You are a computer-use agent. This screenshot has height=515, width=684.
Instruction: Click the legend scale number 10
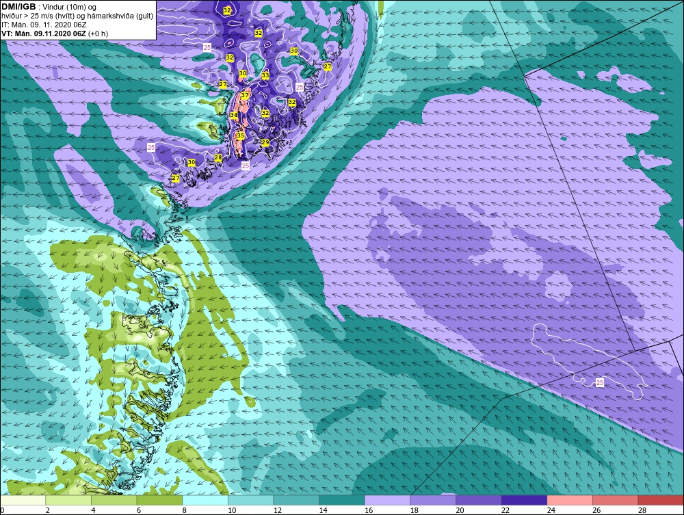click(x=232, y=510)
